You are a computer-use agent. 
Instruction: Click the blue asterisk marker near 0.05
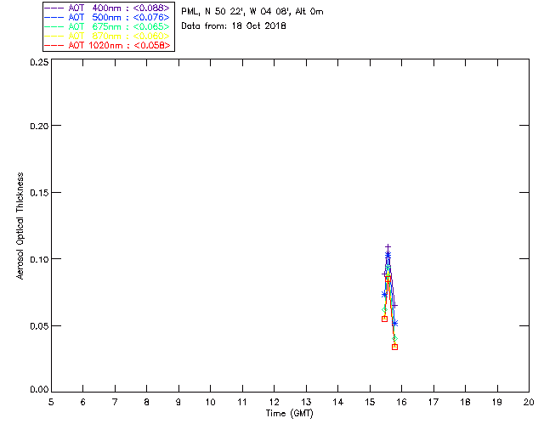[x=394, y=324]
